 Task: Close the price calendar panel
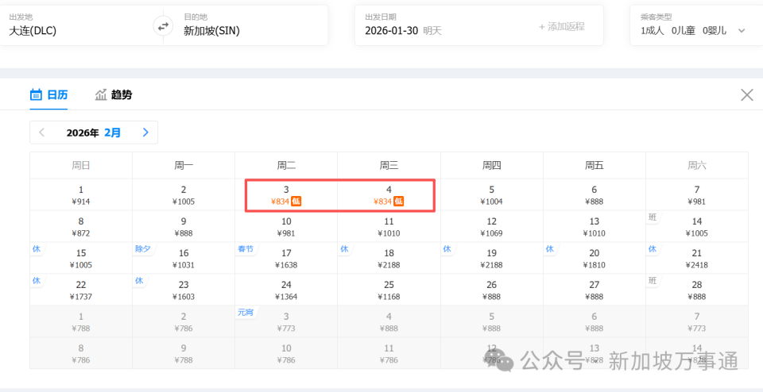click(x=746, y=95)
